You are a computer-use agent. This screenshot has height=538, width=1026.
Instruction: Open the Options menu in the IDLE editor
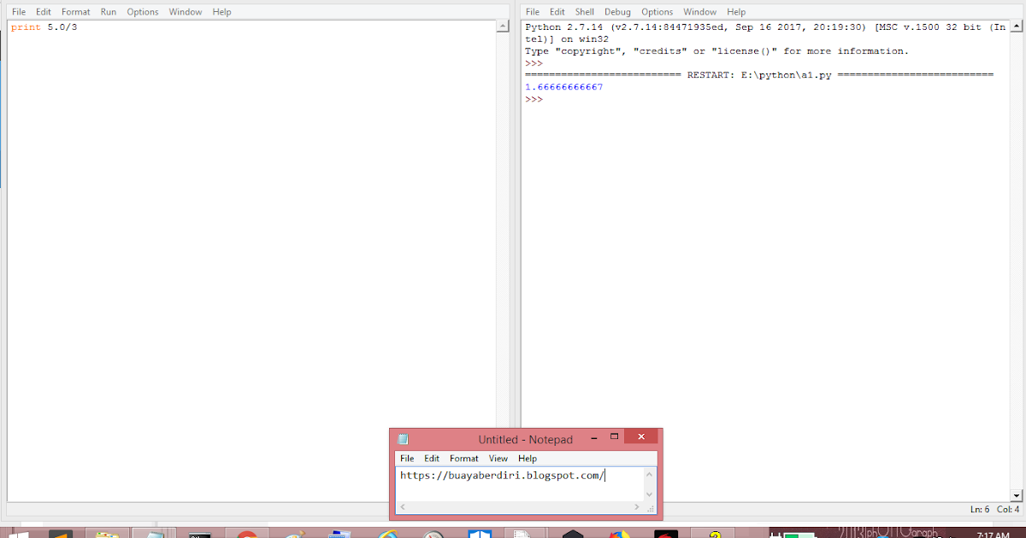pyautogui.click(x=142, y=11)
